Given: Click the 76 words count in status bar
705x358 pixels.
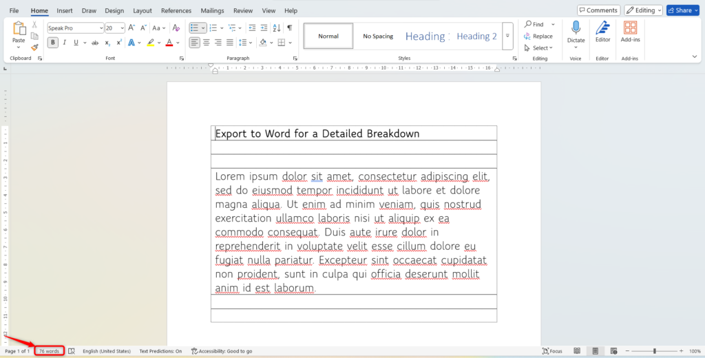Looking at the screenshot, I should pos(49,351).
